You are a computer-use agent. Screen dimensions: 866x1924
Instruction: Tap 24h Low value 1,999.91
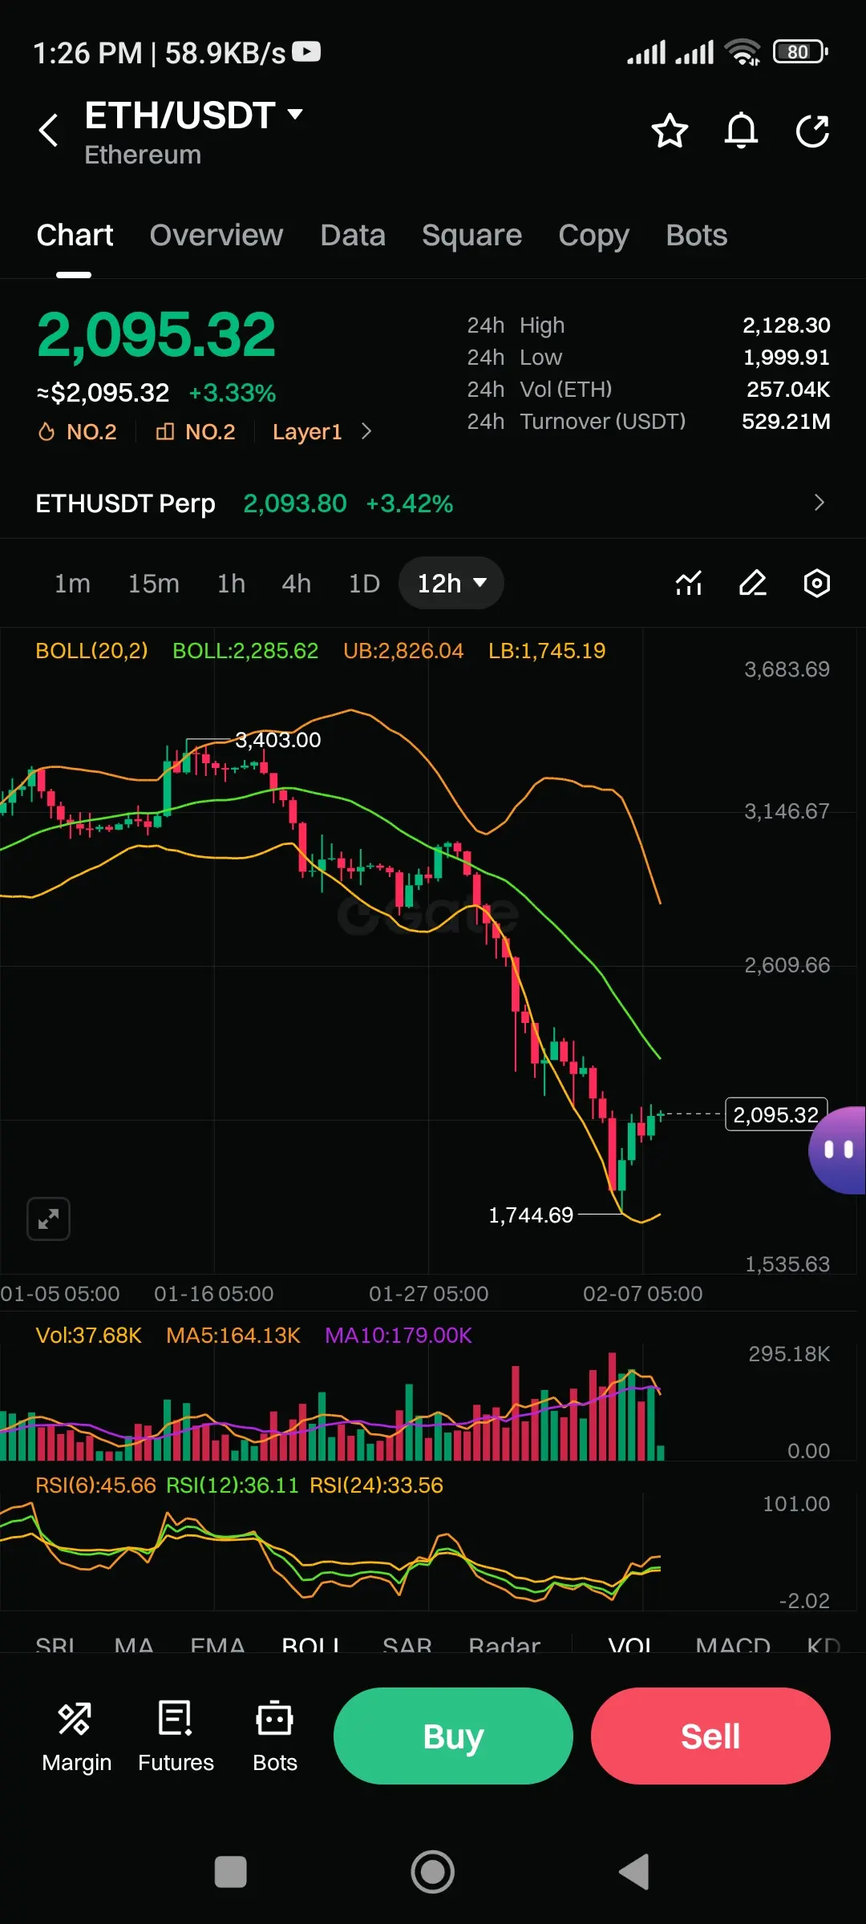pyautogui.click(x=786, y=357)
